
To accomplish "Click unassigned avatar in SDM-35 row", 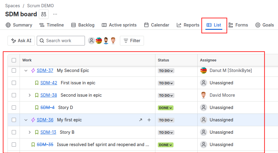I will 204,145.
